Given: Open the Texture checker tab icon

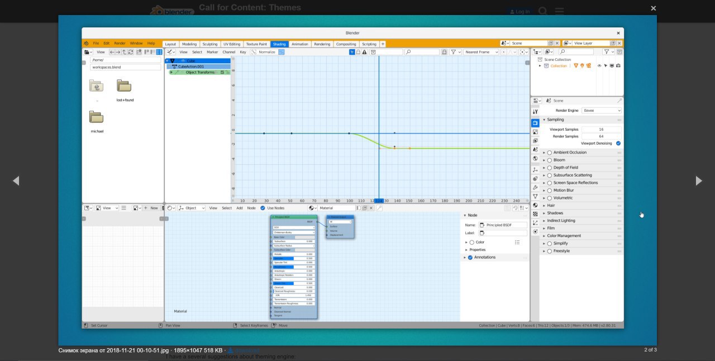Looking at the screenshot, I should [x=535, y=213].
